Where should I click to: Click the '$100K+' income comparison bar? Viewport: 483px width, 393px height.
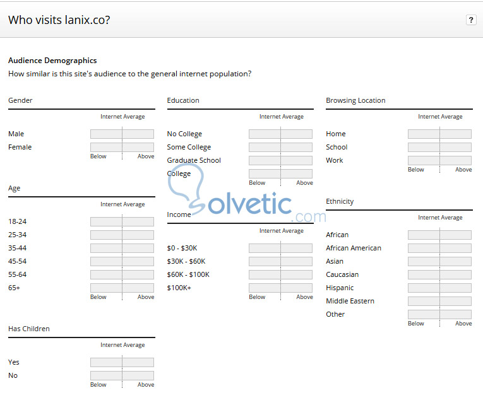tap(280, 288)
